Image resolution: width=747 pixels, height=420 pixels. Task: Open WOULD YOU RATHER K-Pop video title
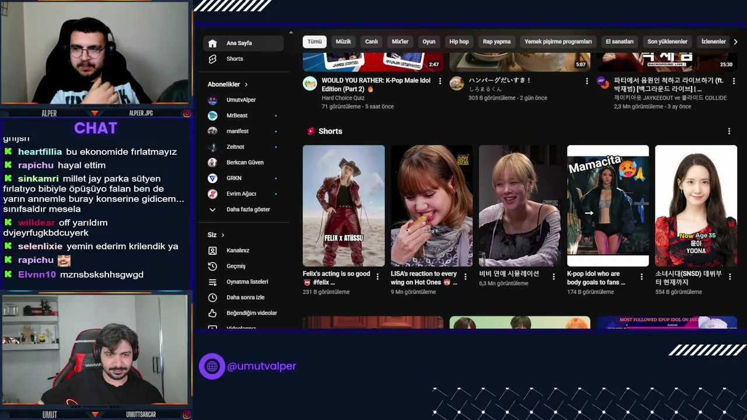pyautogui.click(x=376, y=85)
